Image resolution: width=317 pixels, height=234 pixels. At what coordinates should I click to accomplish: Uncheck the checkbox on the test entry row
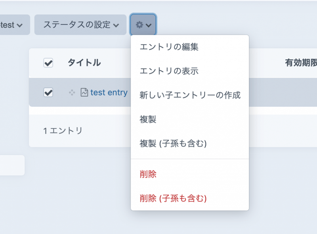tap(48, 92)
